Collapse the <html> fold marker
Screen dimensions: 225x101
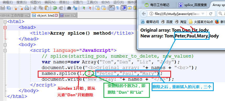point(5,22)
